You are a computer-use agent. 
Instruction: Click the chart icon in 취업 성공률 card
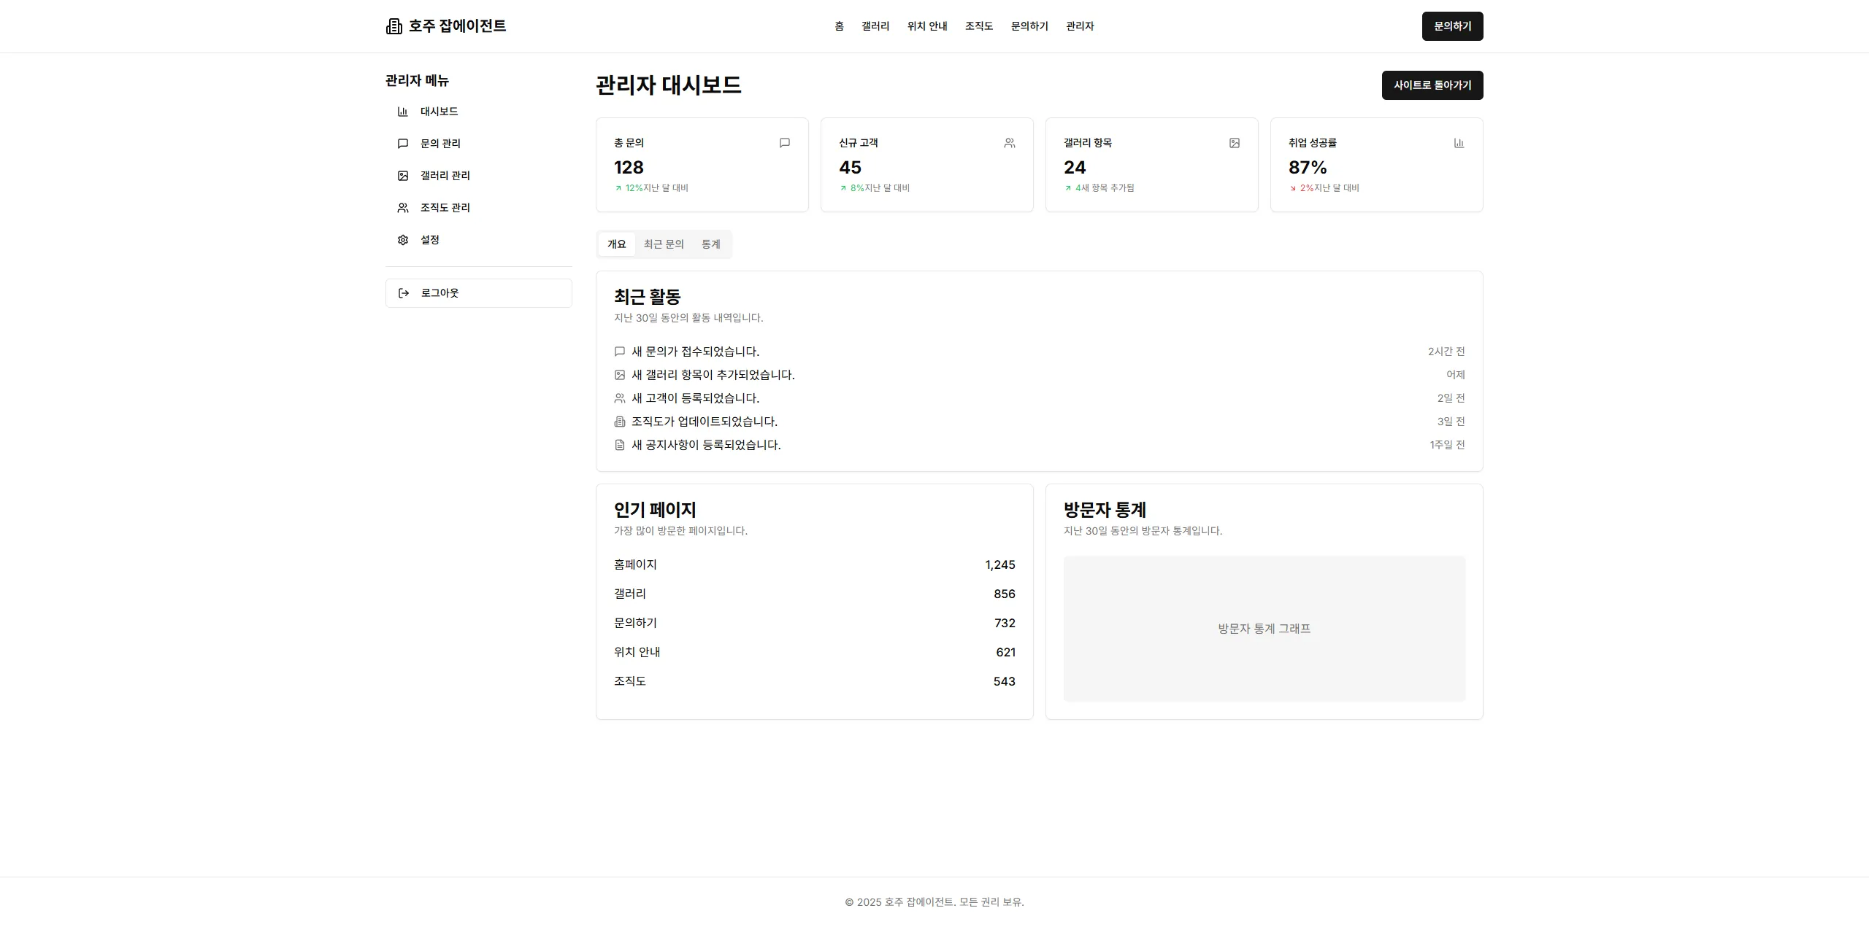click(x=1459, y=143)
